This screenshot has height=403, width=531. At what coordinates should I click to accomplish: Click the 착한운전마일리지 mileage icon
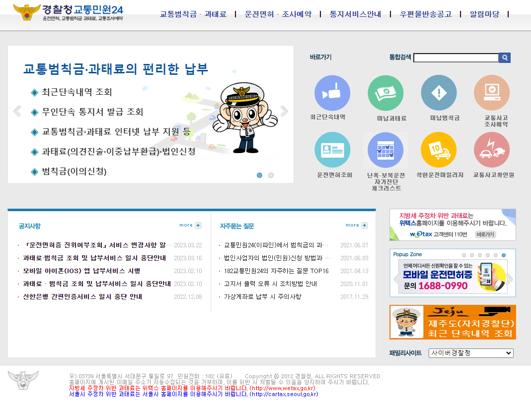tap(439, 149)
